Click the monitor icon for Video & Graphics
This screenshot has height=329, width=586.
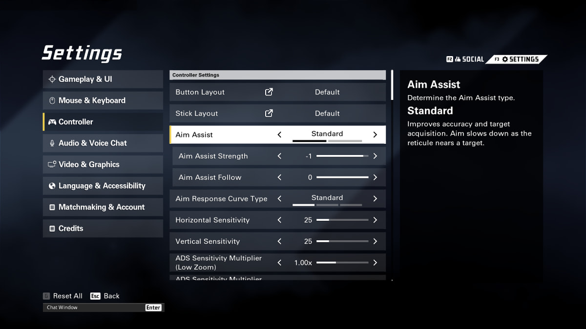pos(52,165)
